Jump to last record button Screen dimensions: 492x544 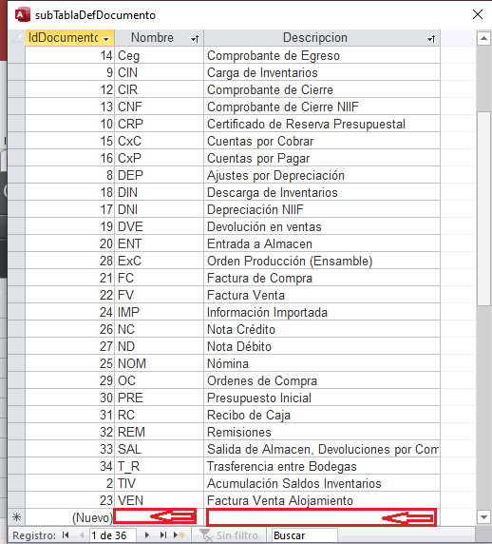point(163,535)
